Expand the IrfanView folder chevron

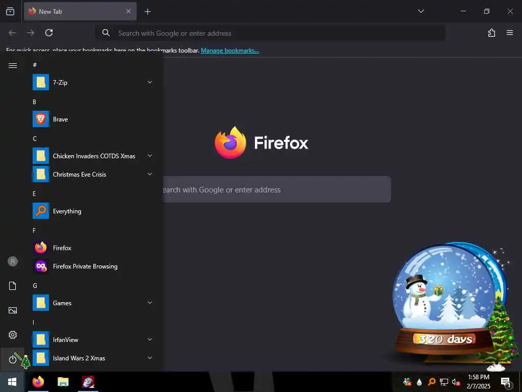(150, 339)
